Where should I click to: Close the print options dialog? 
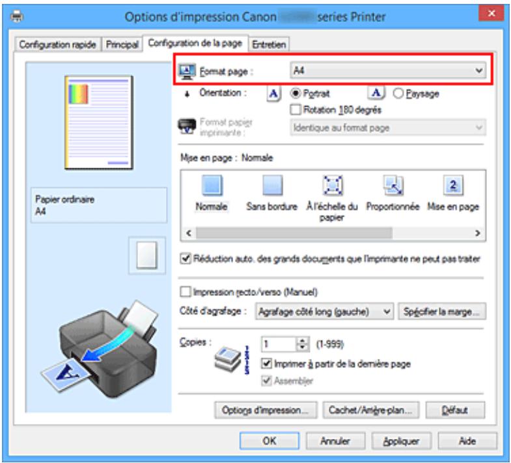[491, 14]
